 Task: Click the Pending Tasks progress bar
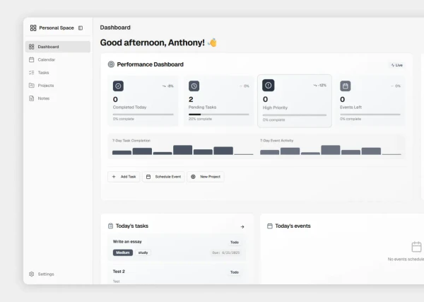[x=218, y=114]
